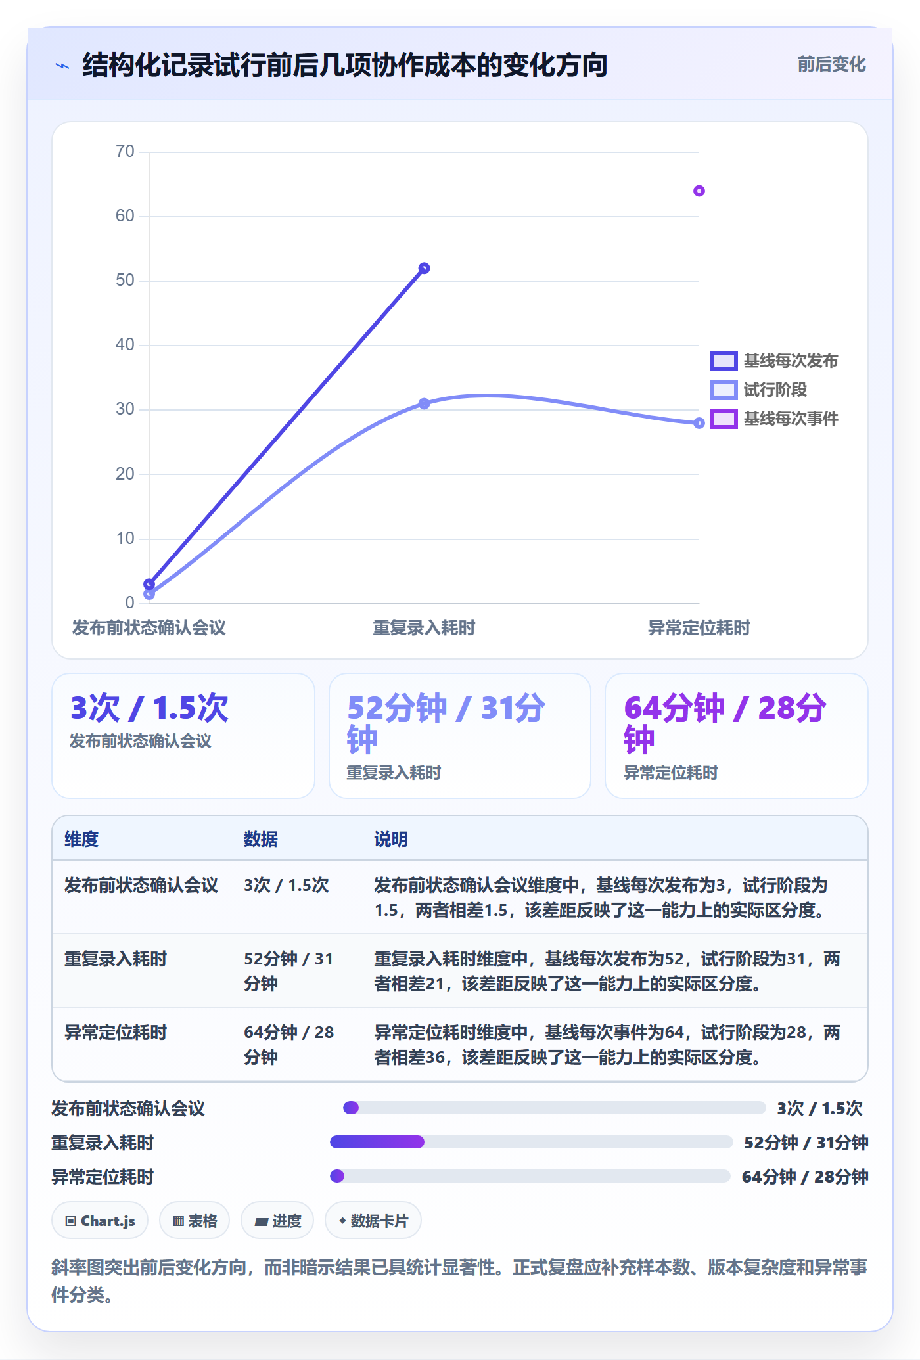Select the 3次 / 1.5次 data card
This screenshot has height=1360, width=920.
tap(183, 736)
